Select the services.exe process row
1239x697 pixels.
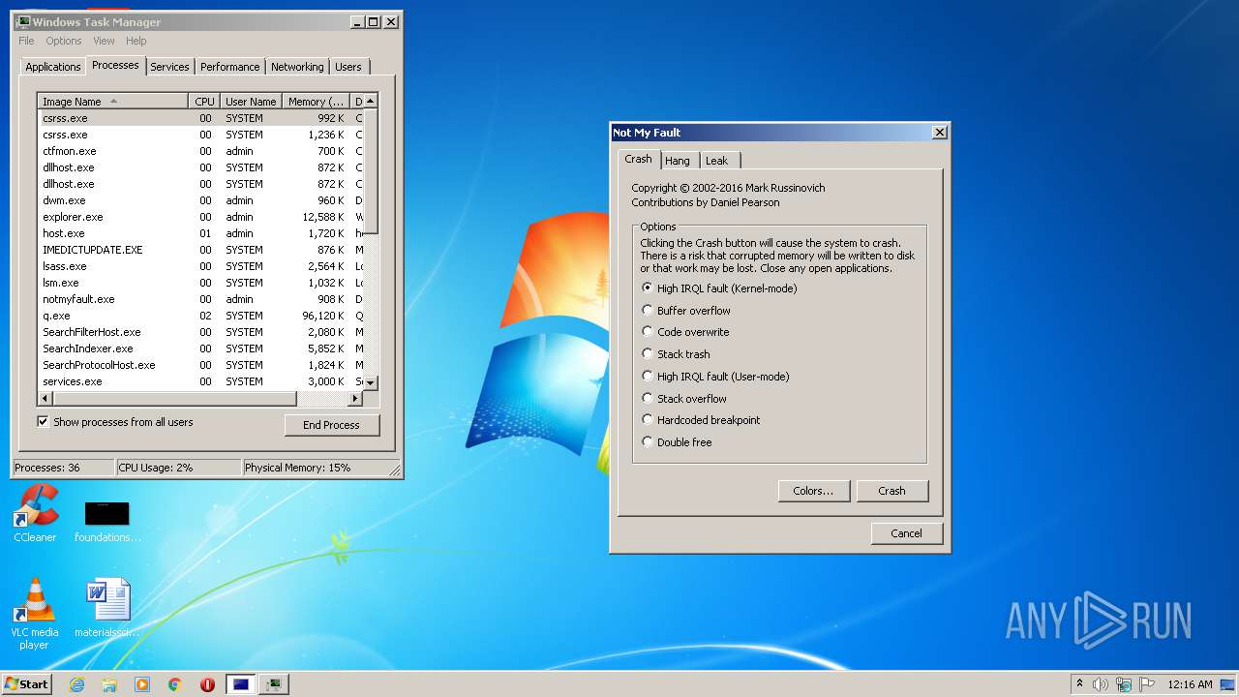point(200,381)
